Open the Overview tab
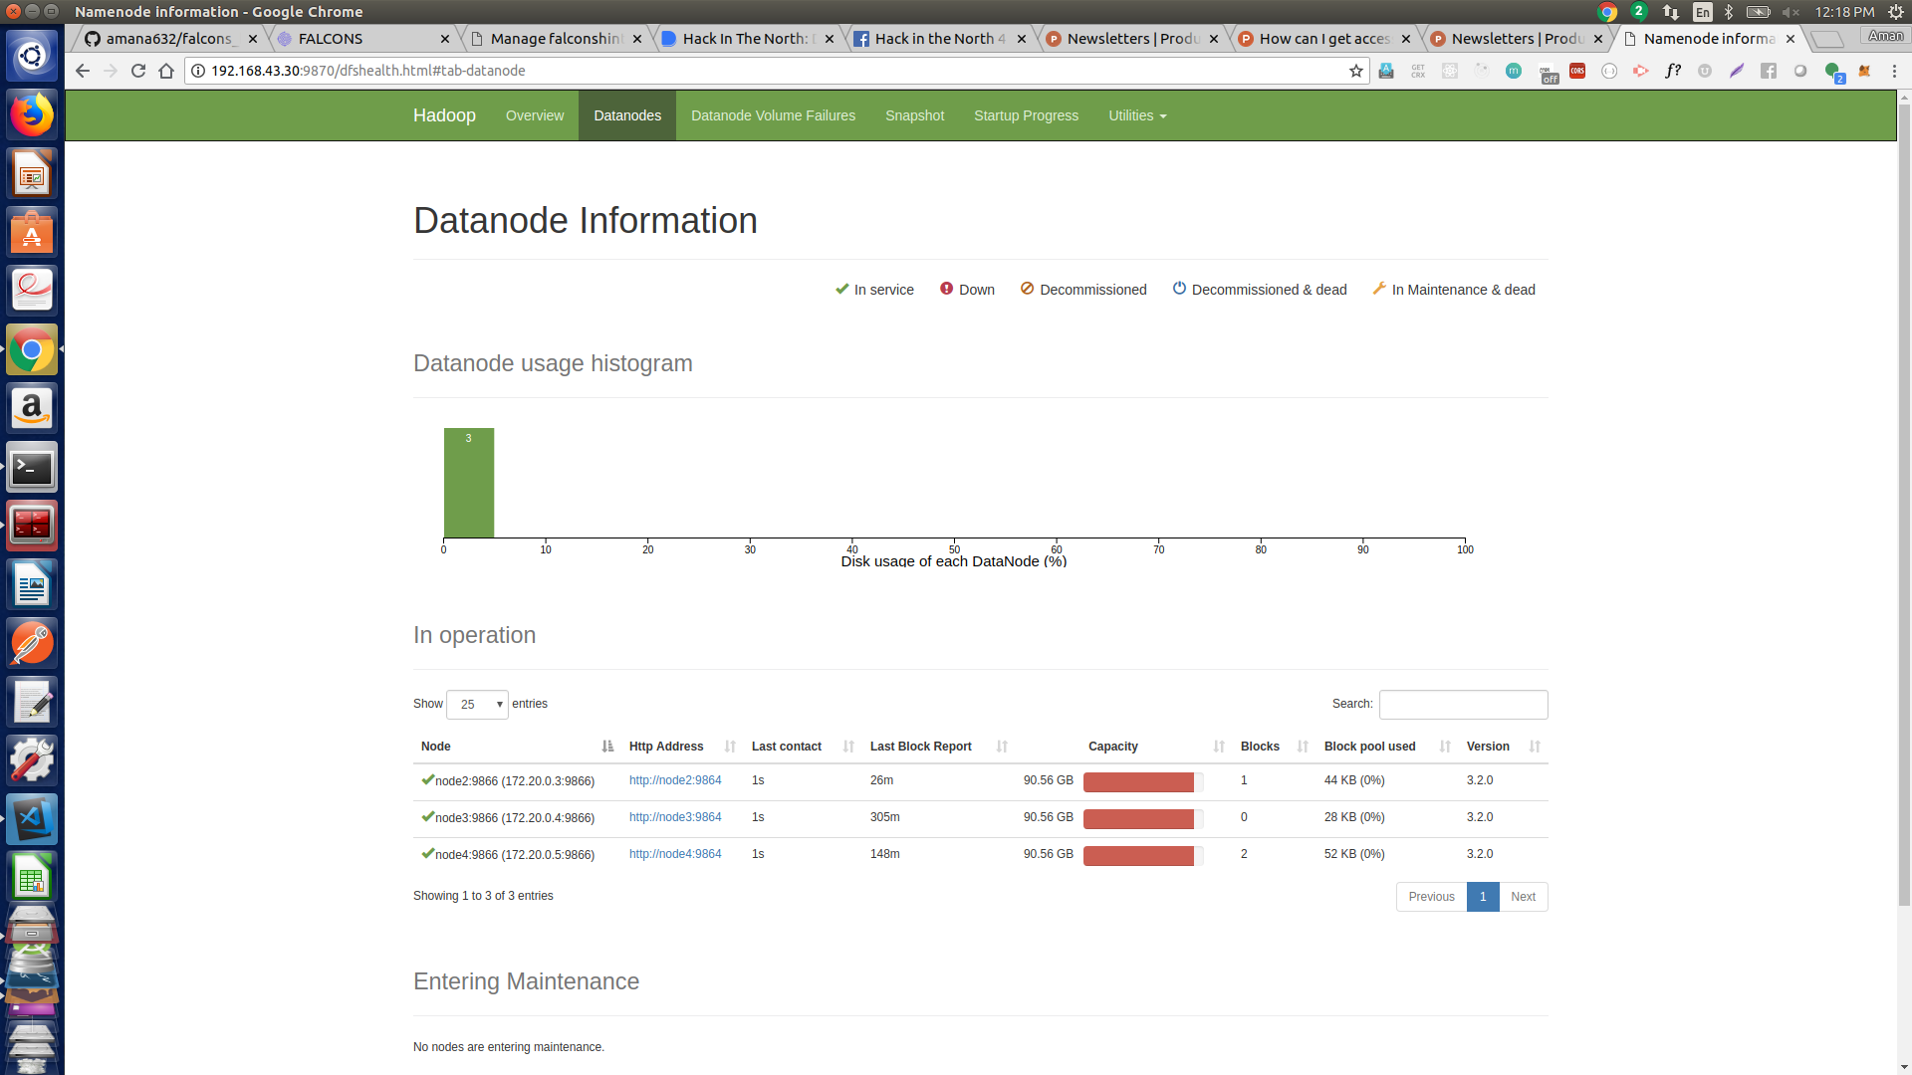The height and width of the screenshot is (1075, 1912). pos(535,115)
